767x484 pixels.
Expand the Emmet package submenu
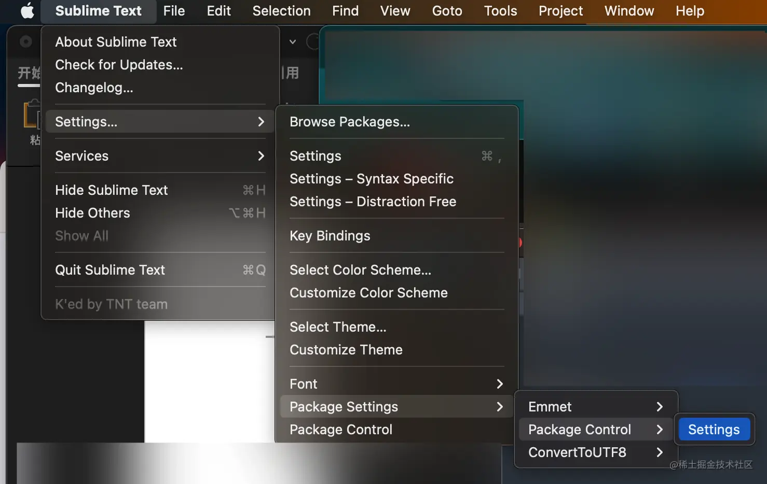596,407
